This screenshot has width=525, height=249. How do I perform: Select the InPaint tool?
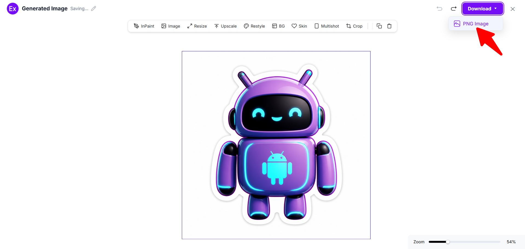pos(144,26)
